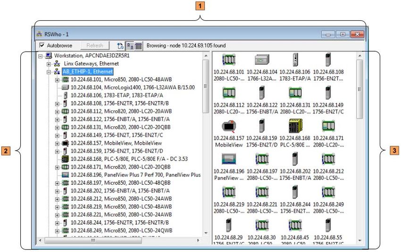Image resolution: width=401 pixels, height=252 pixels.
Task: Select 10.224.68.196 PanelView Plus 7 row
Action: tap(135, 175)
